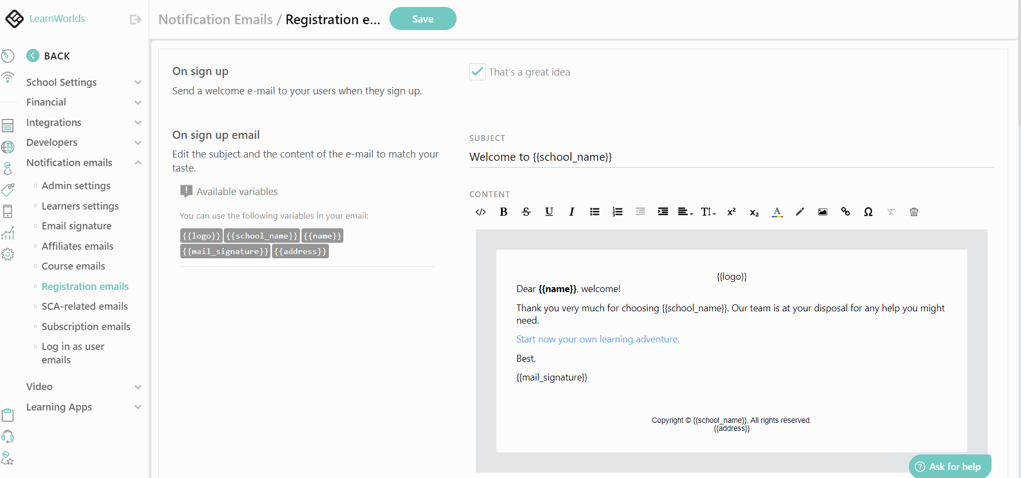Open the font color picker

pos(777,212)
